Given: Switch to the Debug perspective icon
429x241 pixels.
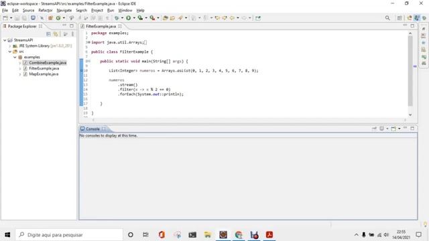Looking at the screenshot, I should coord(424,18).
